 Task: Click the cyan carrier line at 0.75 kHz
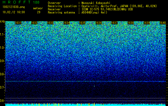[85, 81]
